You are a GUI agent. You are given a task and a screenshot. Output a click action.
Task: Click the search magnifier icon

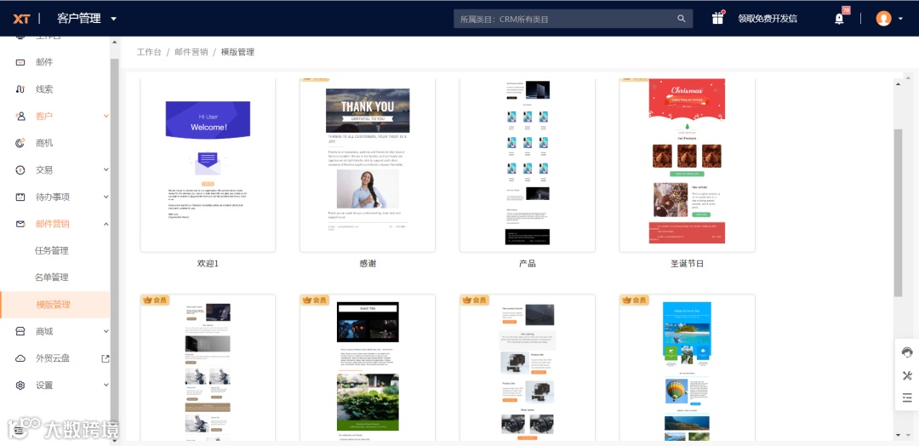point(681,19)
